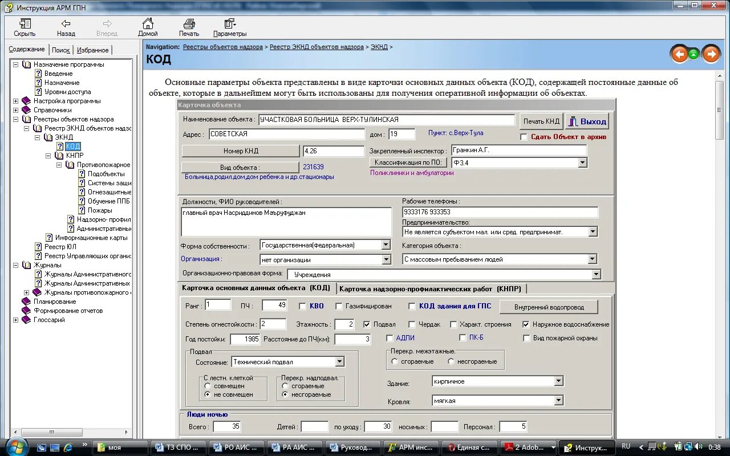730x456 pixels.
Task: Click the RU language indicator
Action: [626, 447]
